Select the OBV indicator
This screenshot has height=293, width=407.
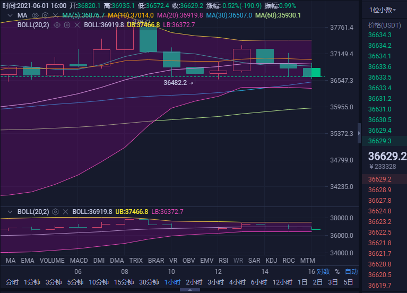189,261
